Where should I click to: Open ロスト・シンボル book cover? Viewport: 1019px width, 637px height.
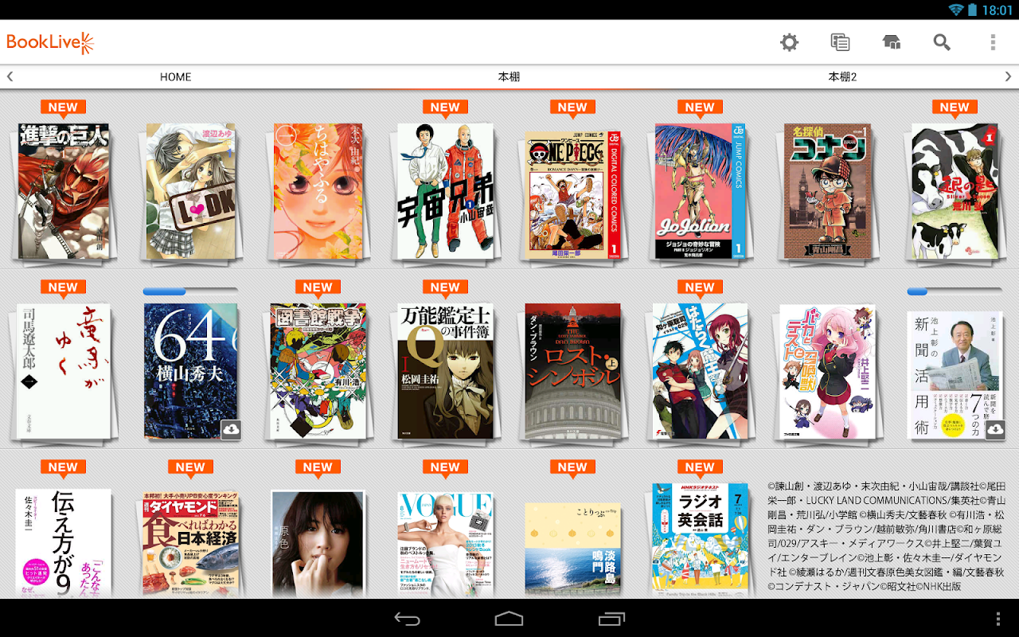point(573,371)
